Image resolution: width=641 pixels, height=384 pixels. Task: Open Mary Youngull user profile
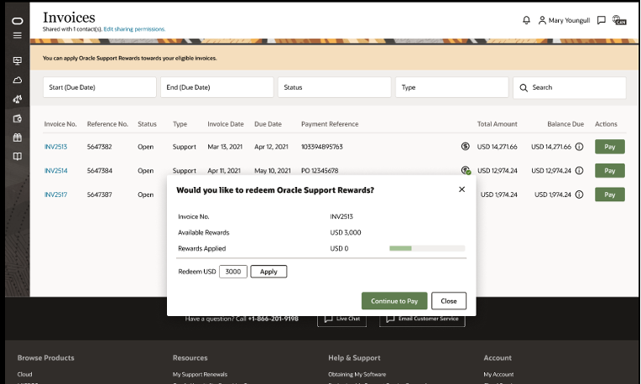click(x=564, y=20)
